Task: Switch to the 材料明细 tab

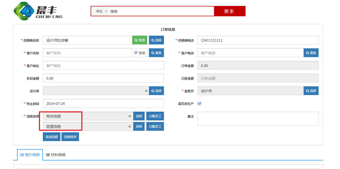Action: point(56,155)
